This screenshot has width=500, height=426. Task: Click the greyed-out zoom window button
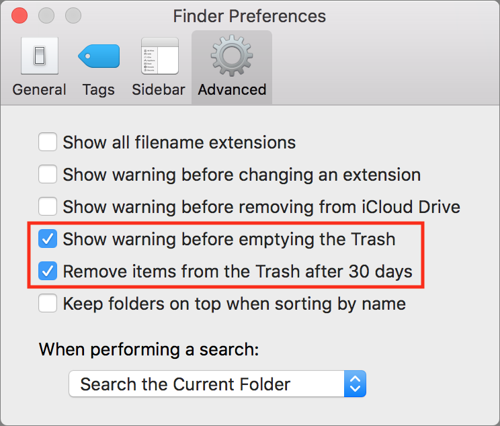(x=73, y=15)
